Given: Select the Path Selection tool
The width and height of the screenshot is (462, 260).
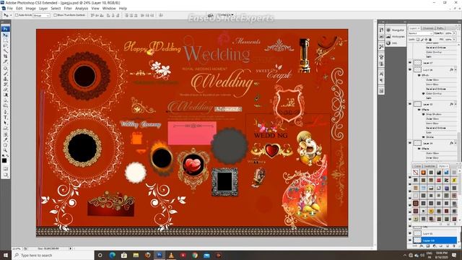Looking at the screenshot, I should tap(5, 123).
